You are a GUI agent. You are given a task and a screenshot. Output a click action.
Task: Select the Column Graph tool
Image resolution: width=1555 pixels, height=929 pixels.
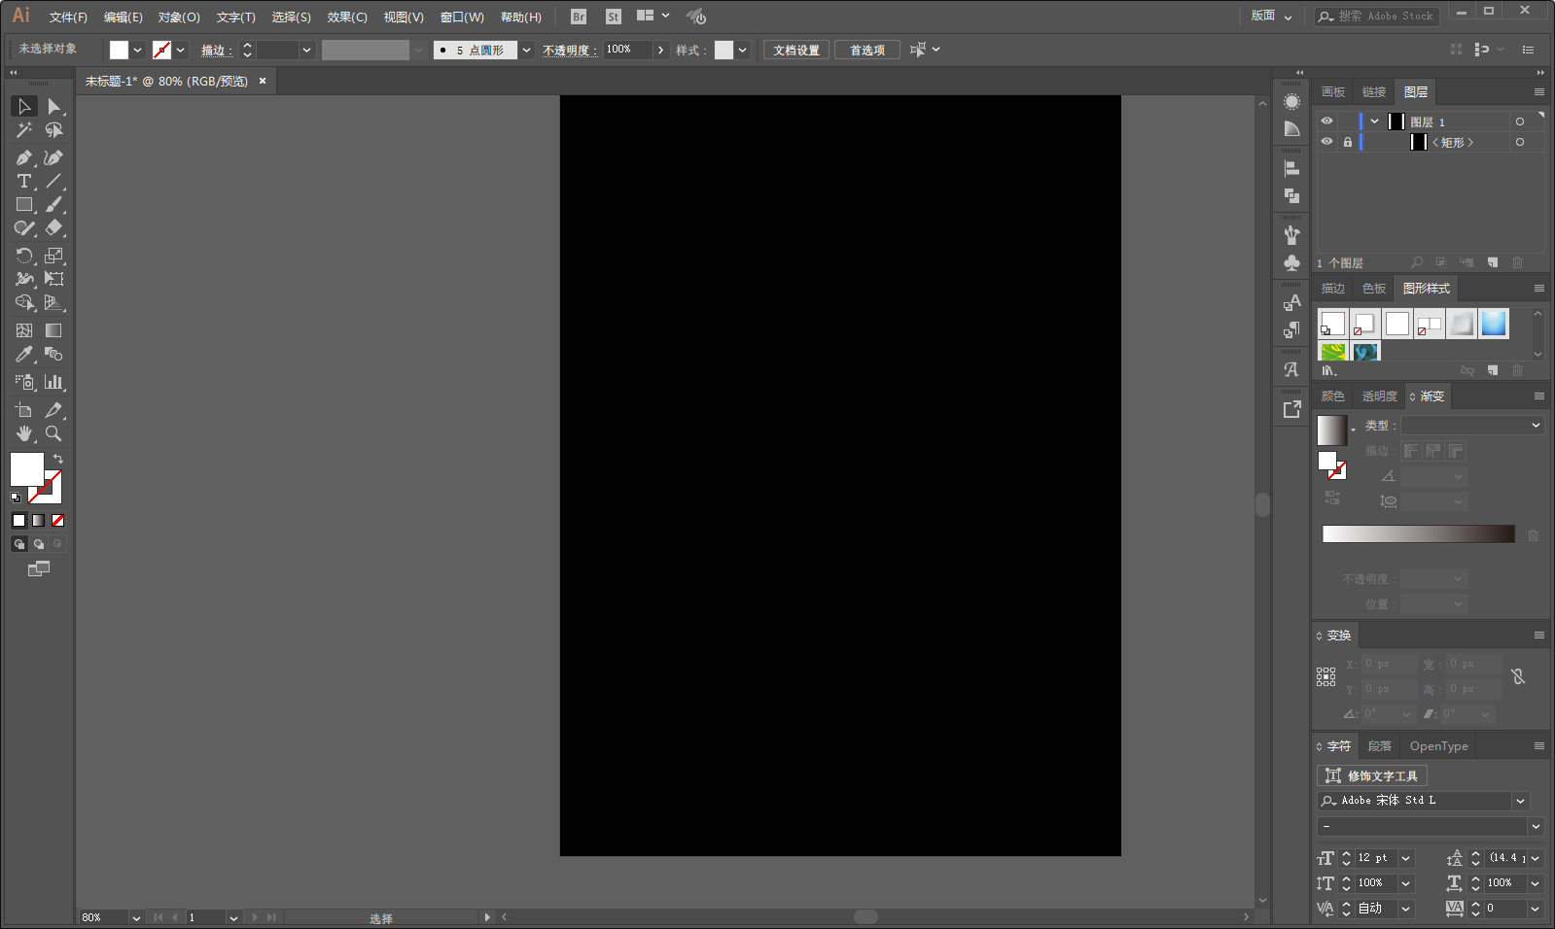pos(53,382)
